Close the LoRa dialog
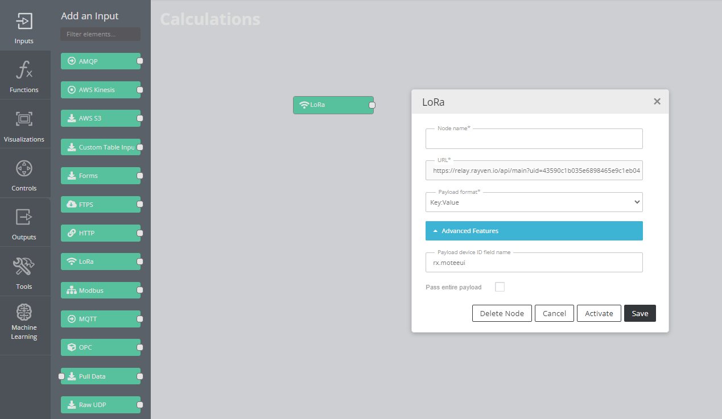The width and height of the screenshot is (722, 419). [657, 101]
